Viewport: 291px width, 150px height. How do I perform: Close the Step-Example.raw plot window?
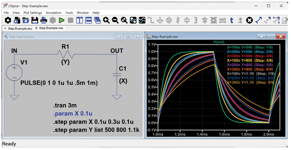(281, 36)
